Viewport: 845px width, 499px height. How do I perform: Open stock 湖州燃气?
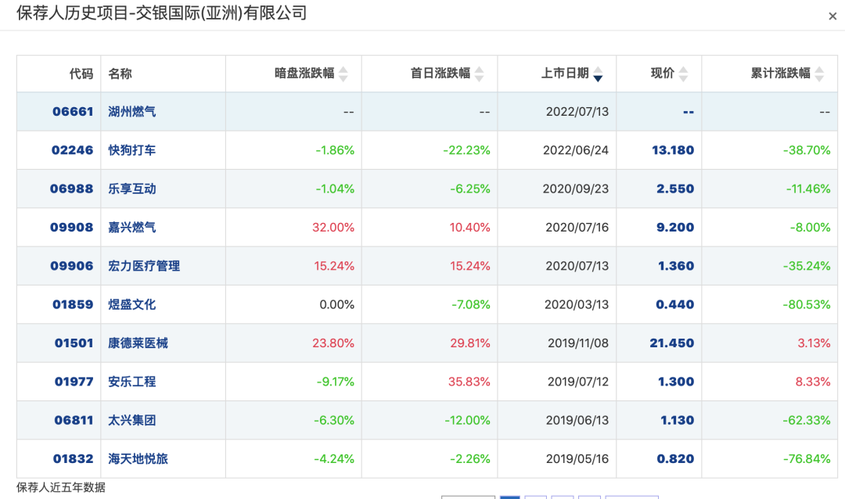tap(132, 111)
